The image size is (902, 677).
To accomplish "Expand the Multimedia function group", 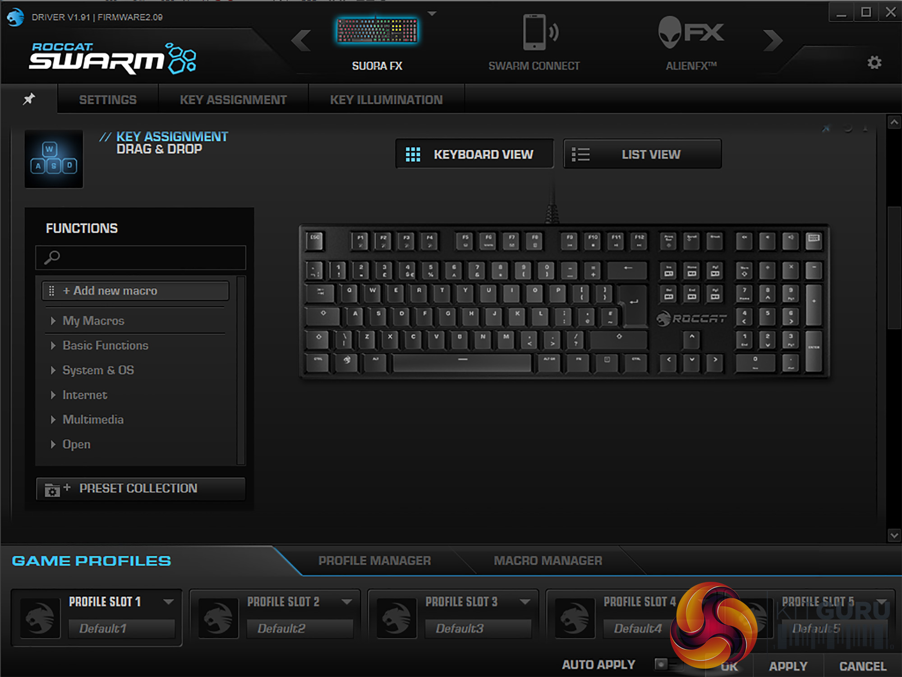I will 93,419.
